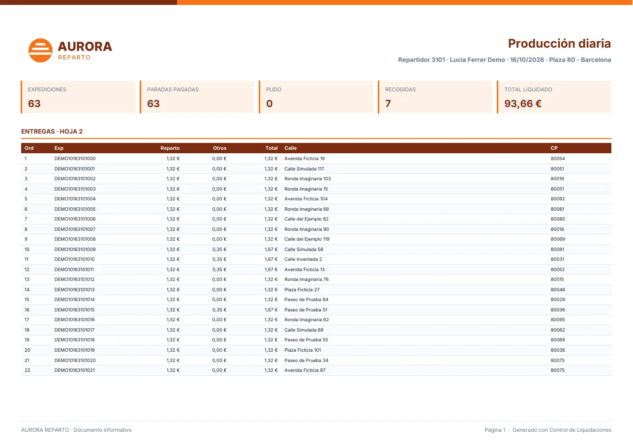The image size is (633, 447).
Task: Click the Aurora Reparto logo icon
Action: tap(40, 50)
